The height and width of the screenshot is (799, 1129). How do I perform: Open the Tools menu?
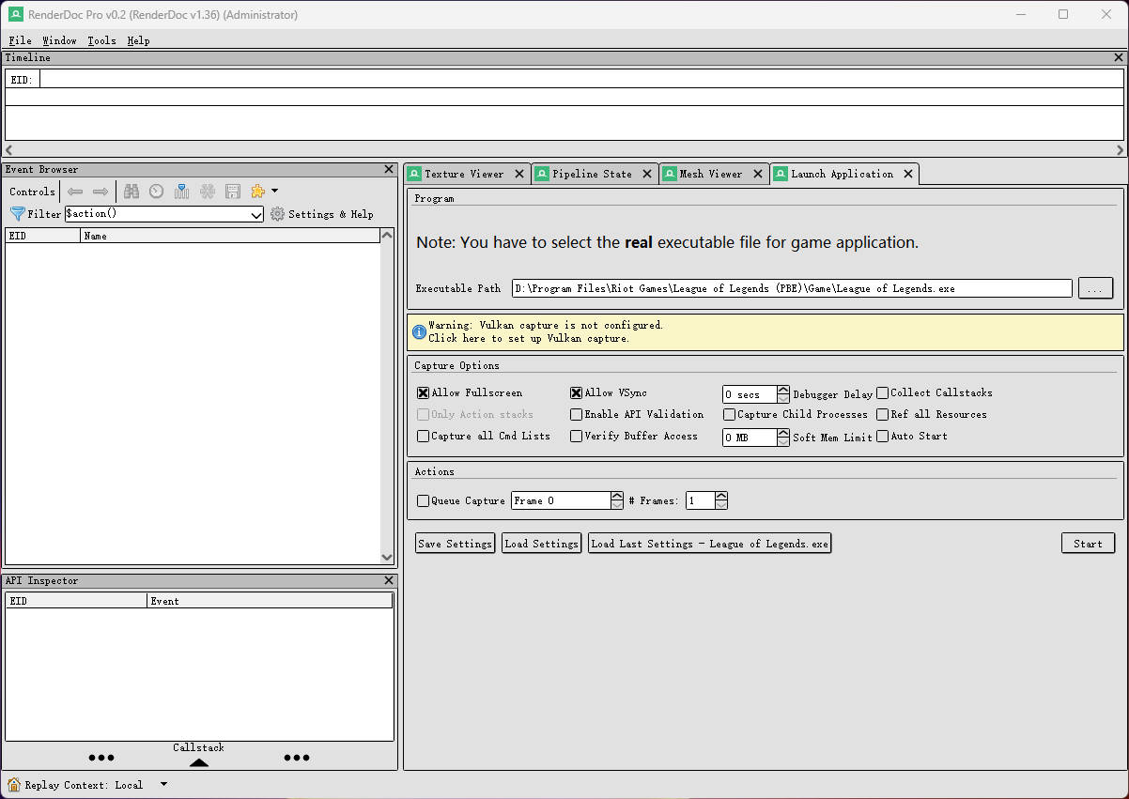click(x=101, y=40)
